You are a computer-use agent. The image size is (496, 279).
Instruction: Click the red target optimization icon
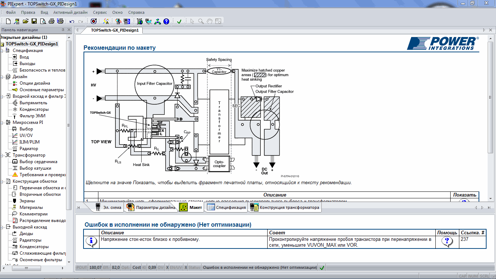pos(93,21)
